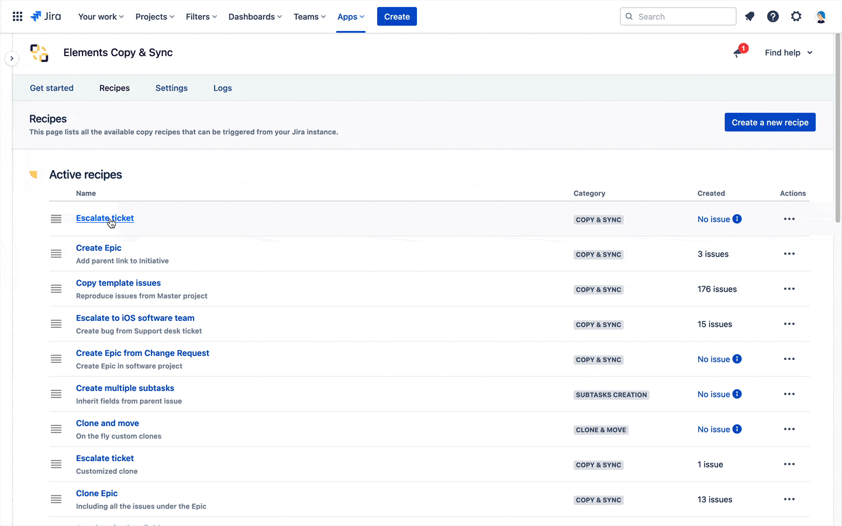Open the notifications bell in top bar
The image size is (842, 526).
(x=750, y=16)
